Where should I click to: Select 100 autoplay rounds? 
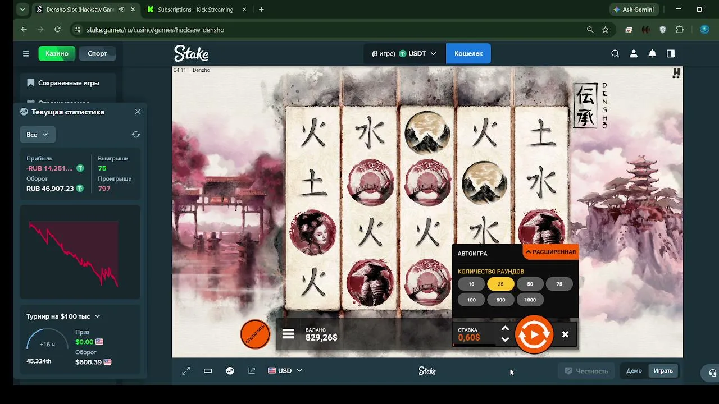click(471, 300)
